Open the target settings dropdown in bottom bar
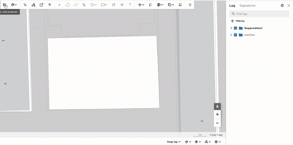Image resolution: width=293 pixels, height=145 pixels. click(x=218, y=142)
